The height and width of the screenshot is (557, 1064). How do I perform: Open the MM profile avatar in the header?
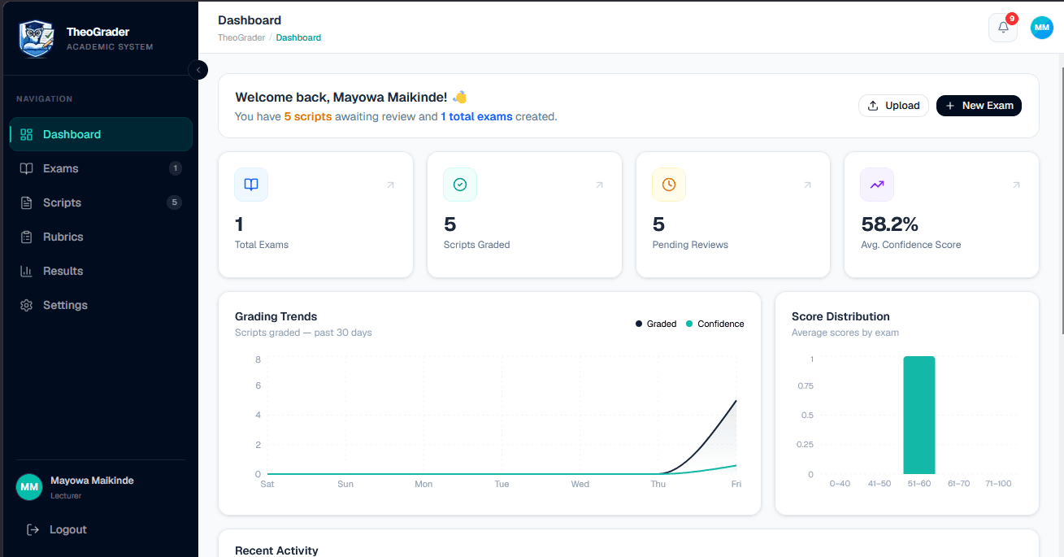click(1041, 28)
